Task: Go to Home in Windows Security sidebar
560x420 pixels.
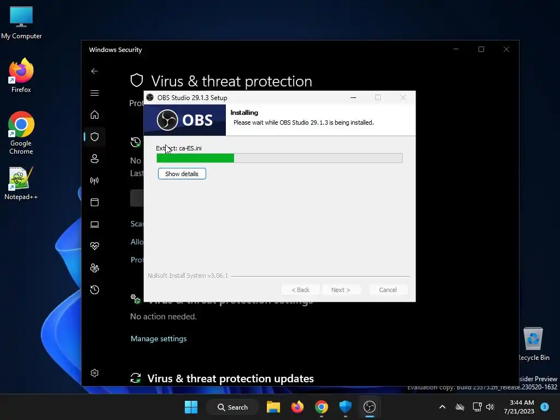Action: (94, 115)
